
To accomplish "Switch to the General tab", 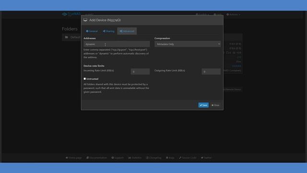I will point(92,31).
